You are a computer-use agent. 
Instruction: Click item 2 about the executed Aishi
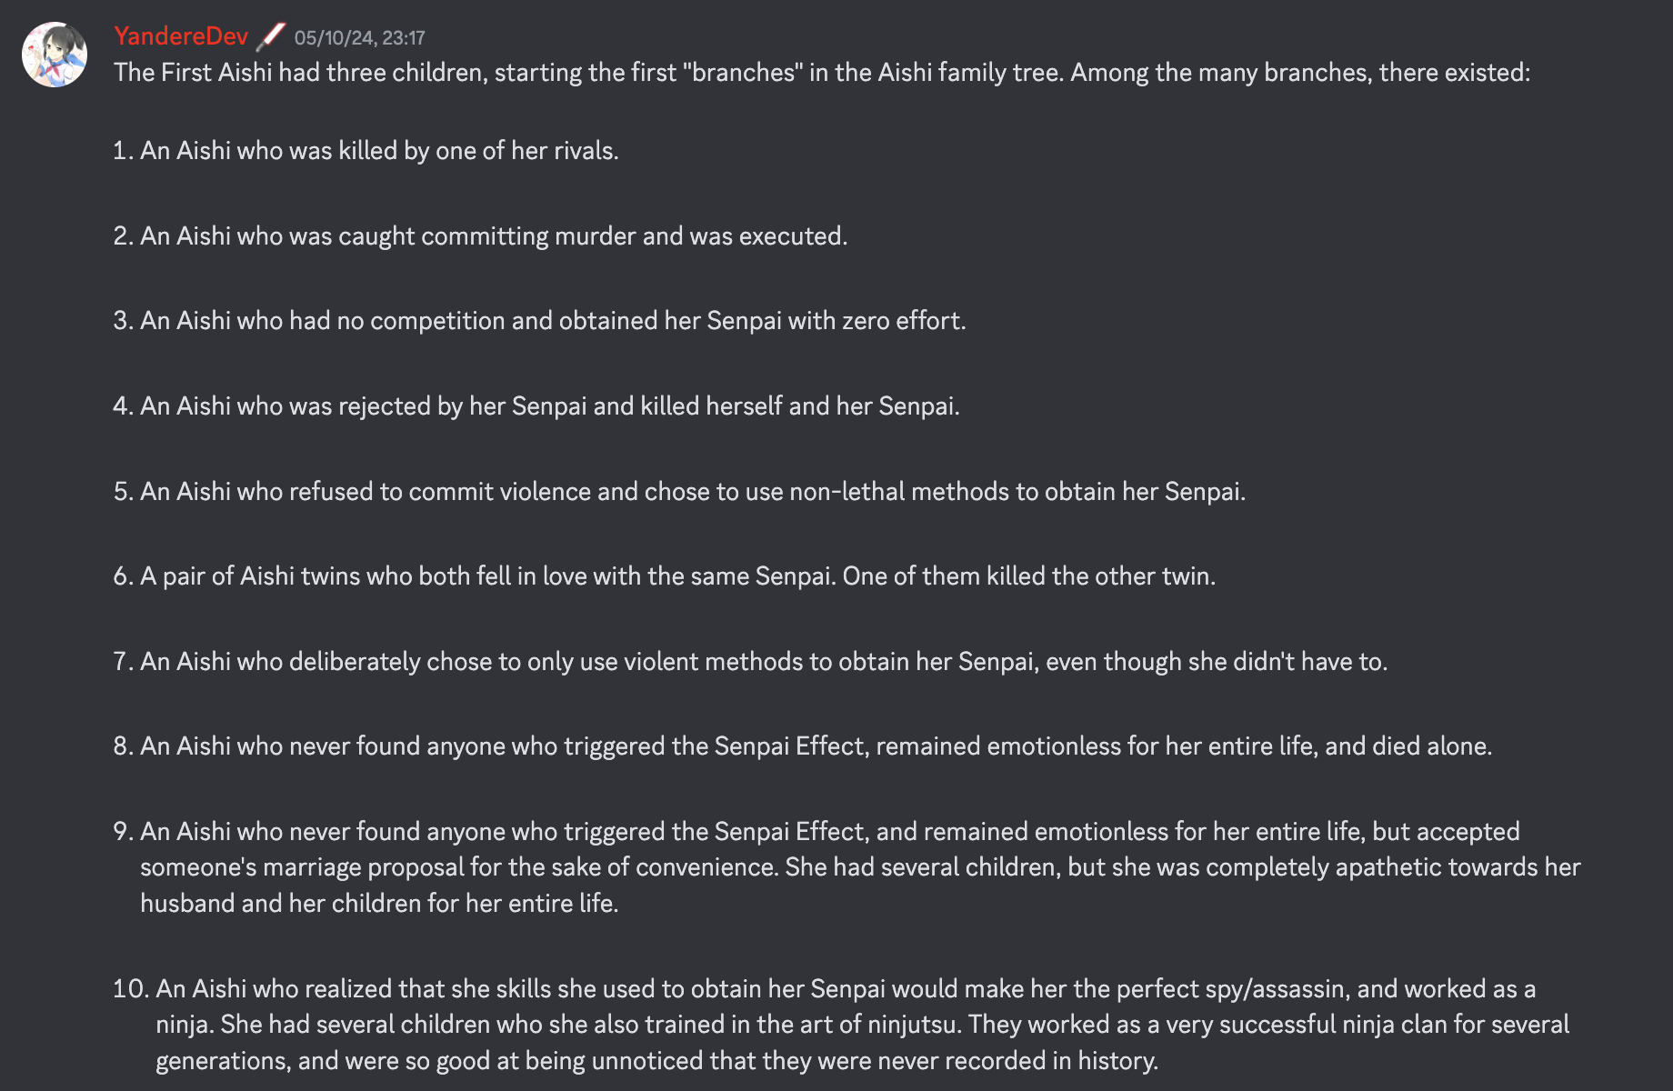[x=480, y=236]
